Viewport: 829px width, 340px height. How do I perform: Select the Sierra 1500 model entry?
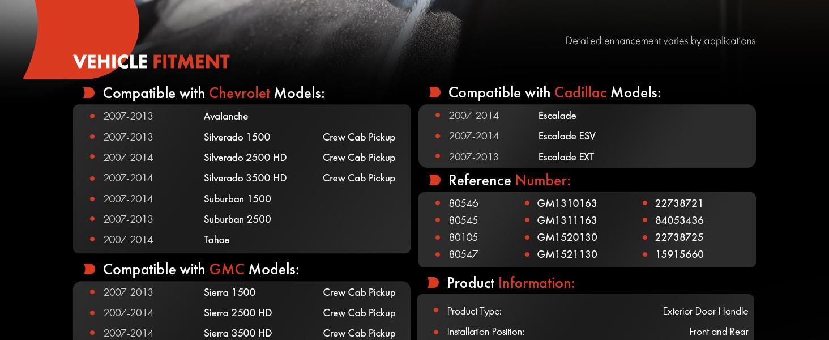[229, 292]
